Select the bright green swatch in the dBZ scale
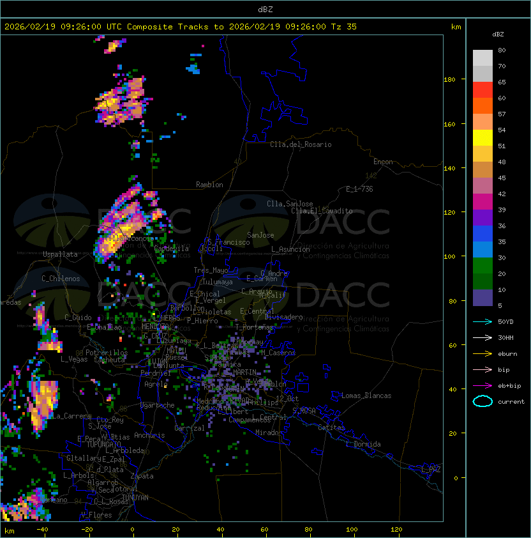The width and height of the screenshot is (531, 538). tap(482, 266)
